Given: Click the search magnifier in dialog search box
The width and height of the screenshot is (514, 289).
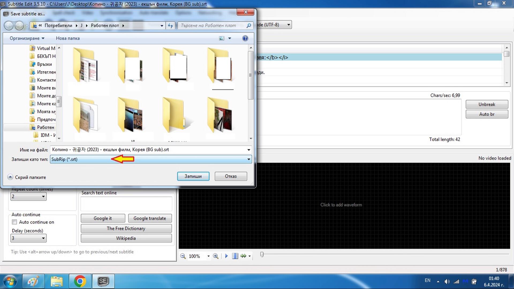Looking at the screenshot, I should (x=249, y=25).
